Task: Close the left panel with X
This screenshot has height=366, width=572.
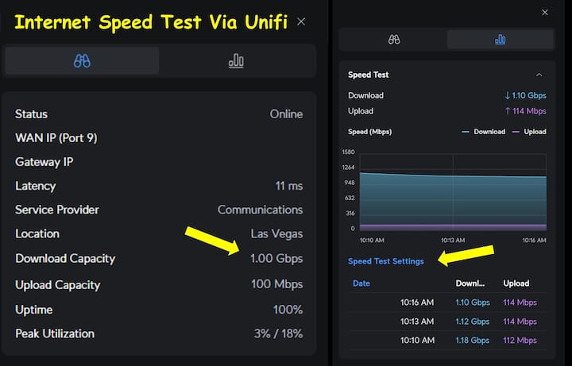Action: [x=301, y=21]
